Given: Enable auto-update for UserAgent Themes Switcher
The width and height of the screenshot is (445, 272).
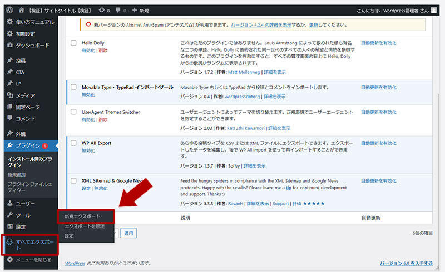Looking at the screenshot, I should 379,112.
